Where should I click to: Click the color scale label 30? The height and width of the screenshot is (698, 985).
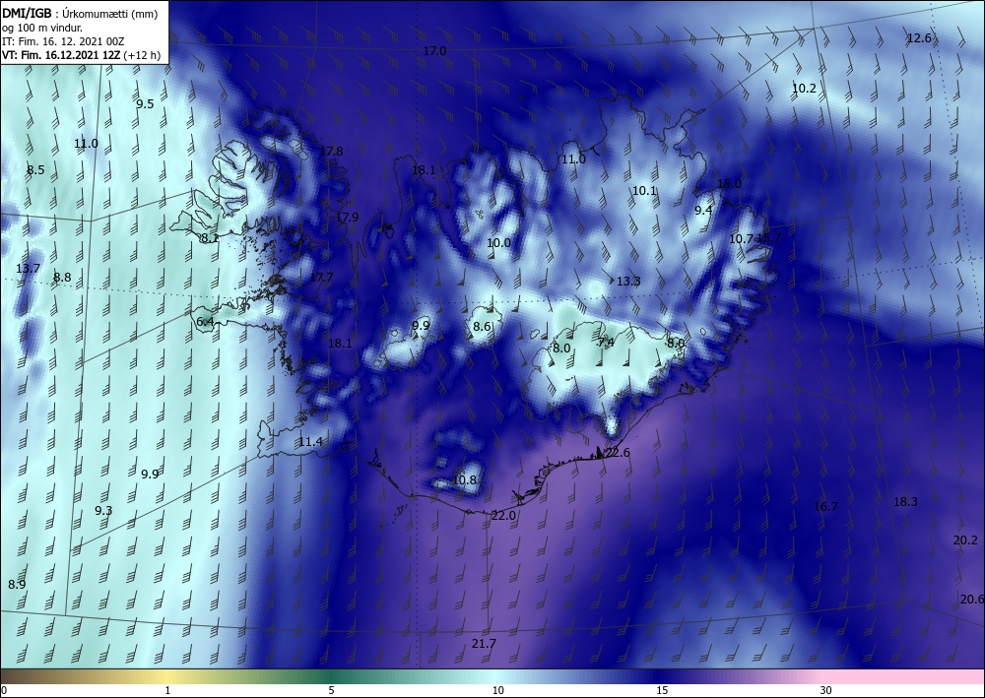click(x=826, y=691)
